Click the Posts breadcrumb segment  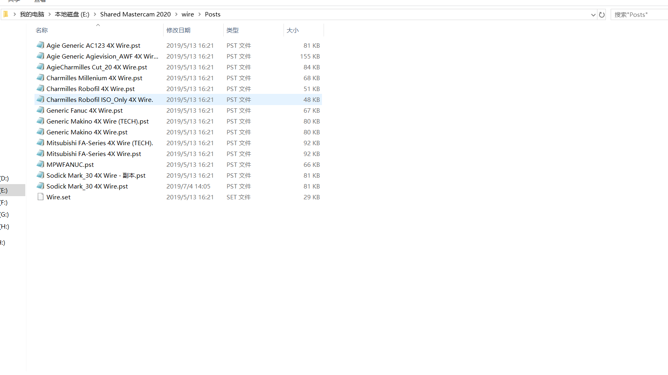point(213,14)
